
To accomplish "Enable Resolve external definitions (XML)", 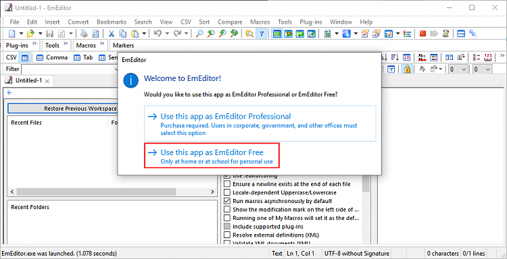I will [227, 235].
